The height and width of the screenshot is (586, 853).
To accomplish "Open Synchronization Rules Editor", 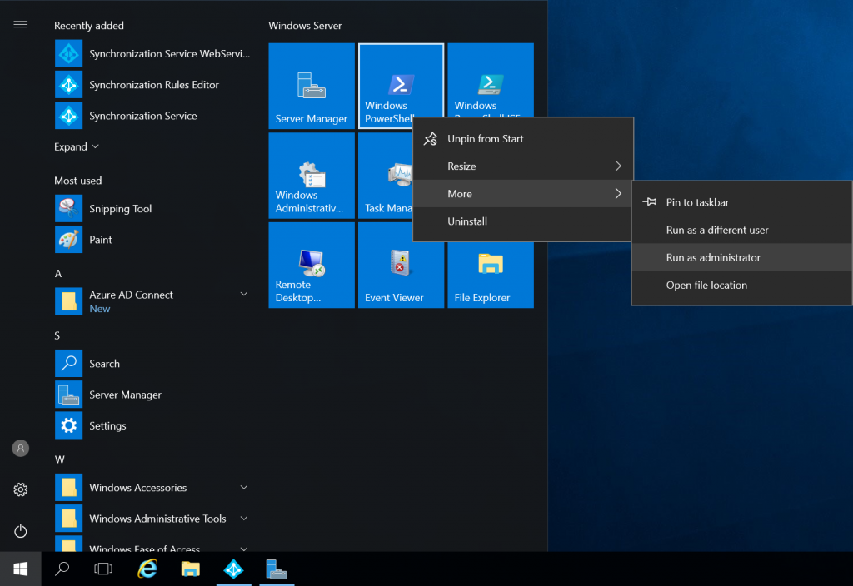I will click(x=152, y=85).
